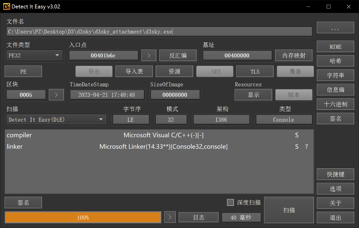Click the 内存映射 memory map button
Screen dimensions: 359x228
point(294,56)
